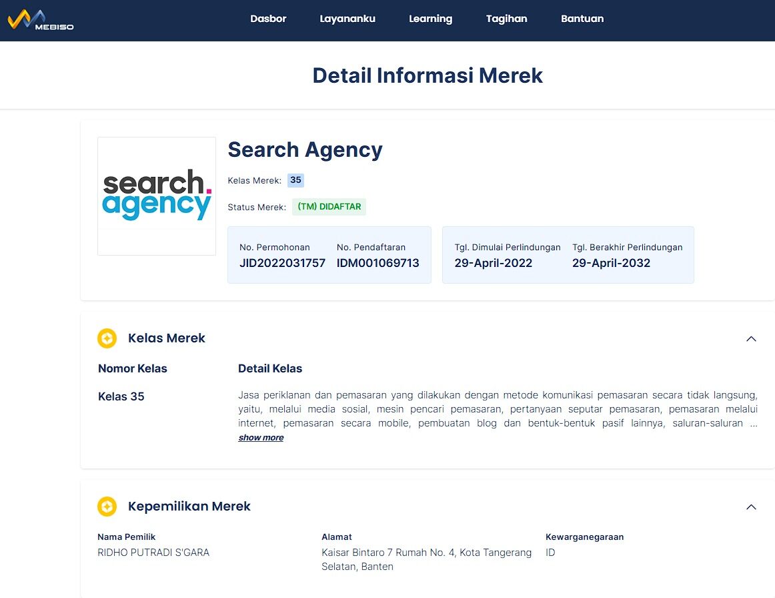Click the Jasa periklanan class description
Screen dimensions: 775x598
click(498, 409)
